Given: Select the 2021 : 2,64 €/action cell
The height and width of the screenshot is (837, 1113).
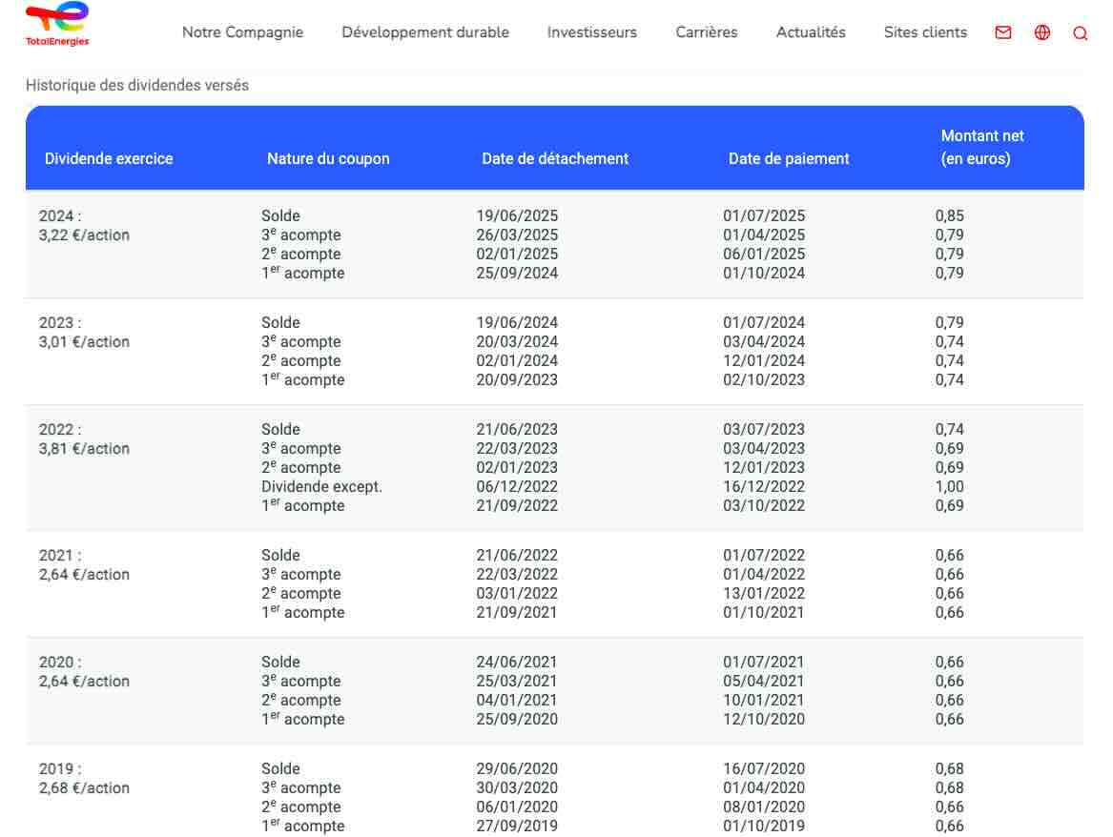Looking at the screenshot, I should pos(84,564).
